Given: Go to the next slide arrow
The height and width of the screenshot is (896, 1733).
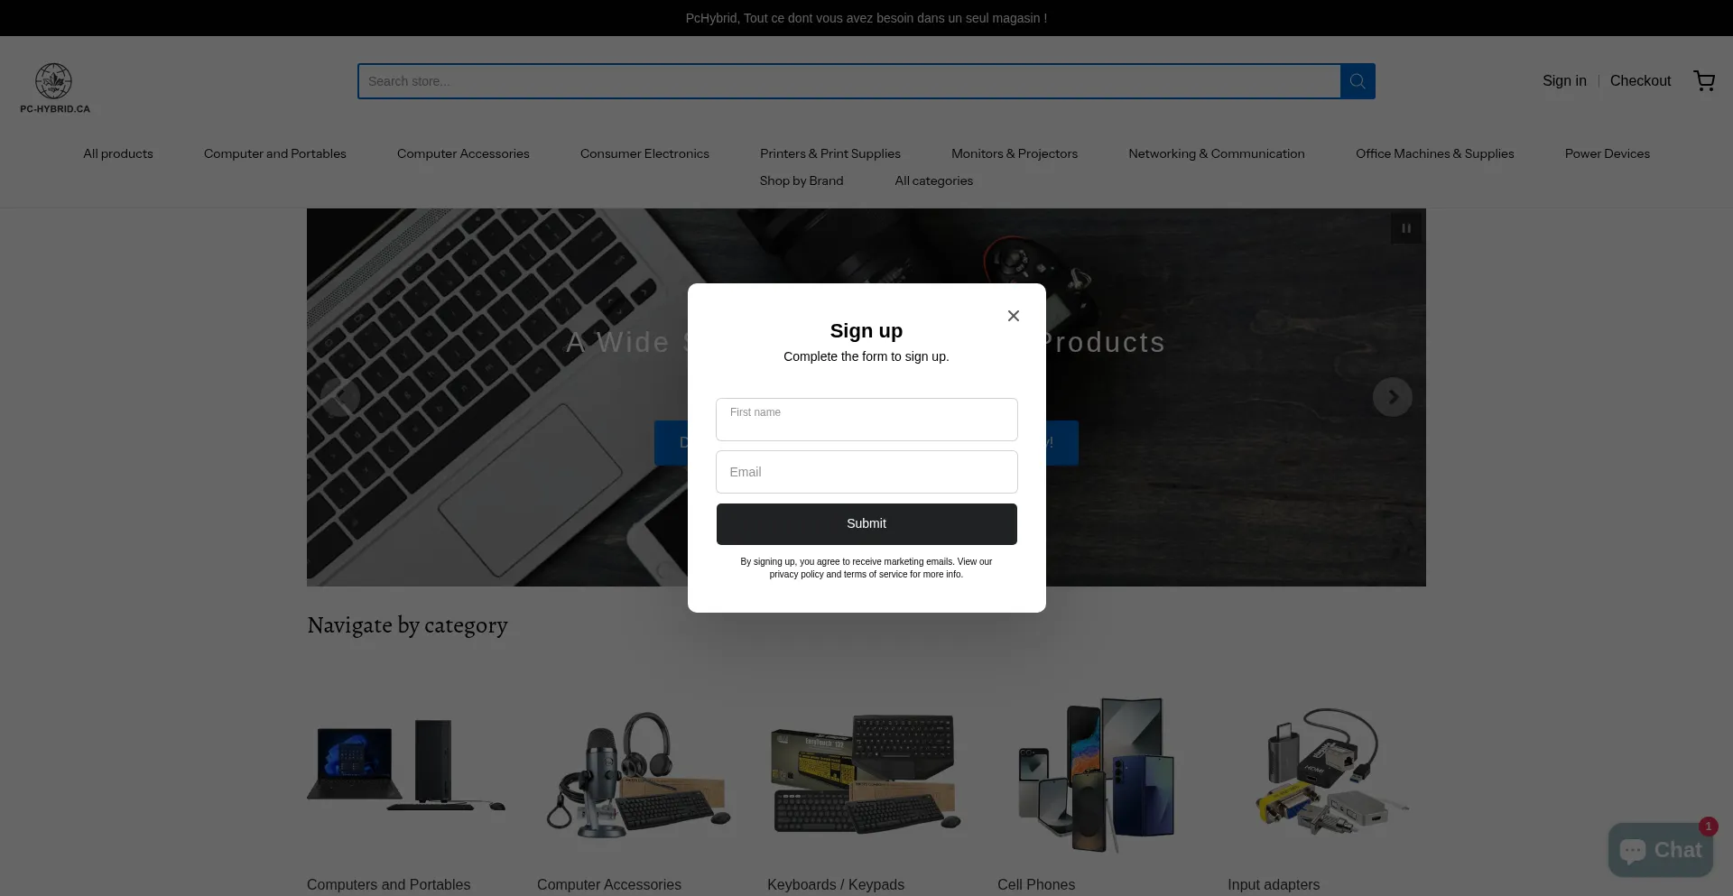Looking at the screenshot, I should [1393, 397].
